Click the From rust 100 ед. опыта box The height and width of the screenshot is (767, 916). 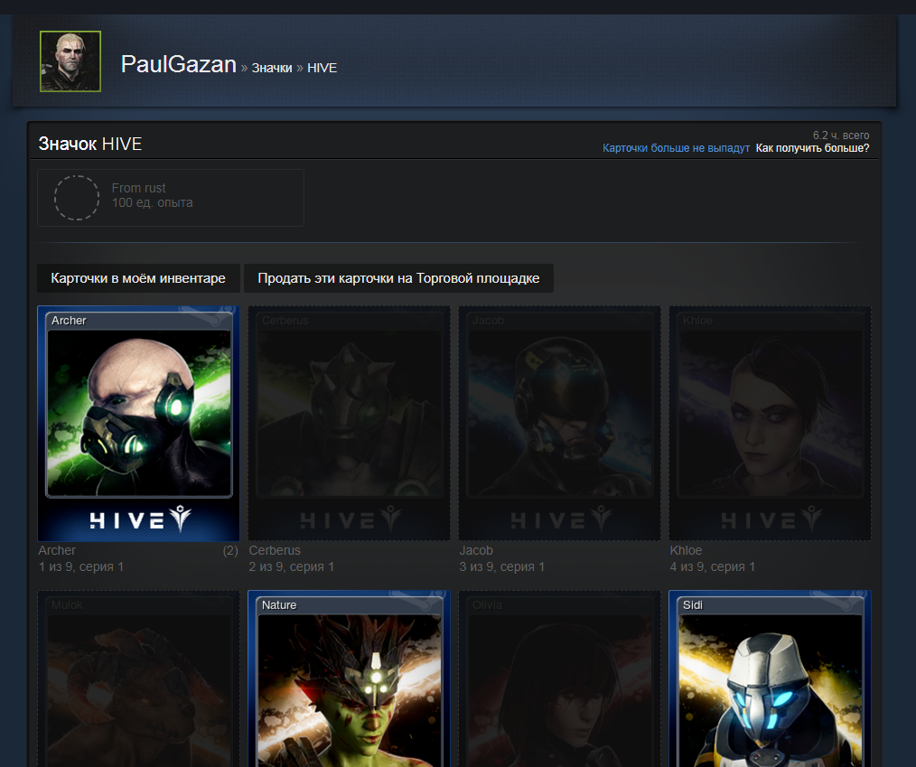(x=171, y=198)
